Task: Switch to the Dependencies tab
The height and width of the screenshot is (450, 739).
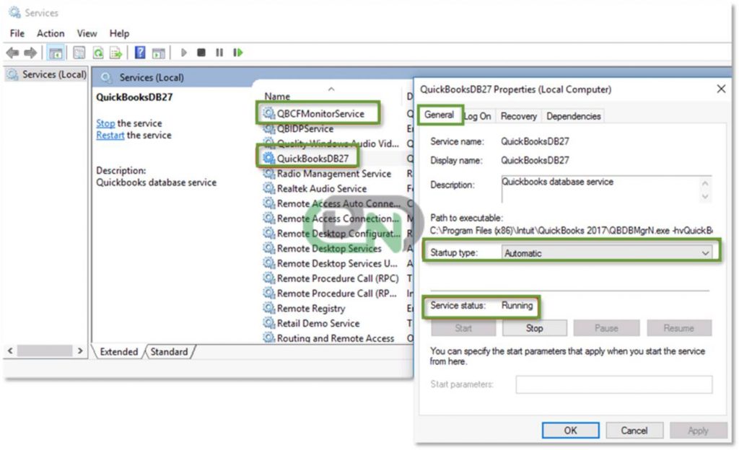Action: [573, 116]
